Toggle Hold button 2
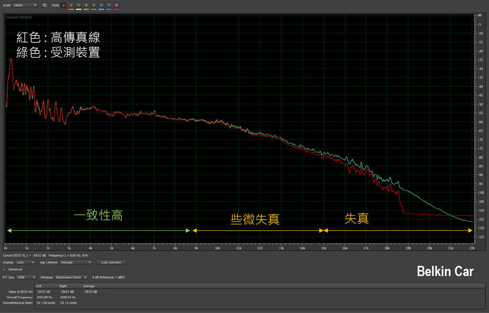 [x=71, y=5]
